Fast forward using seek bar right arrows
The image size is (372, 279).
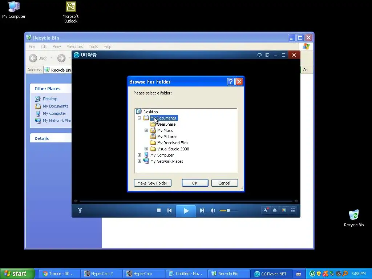click(x=296, y=201)
